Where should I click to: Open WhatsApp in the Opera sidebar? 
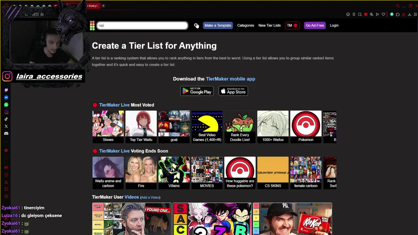click(6, 105)
